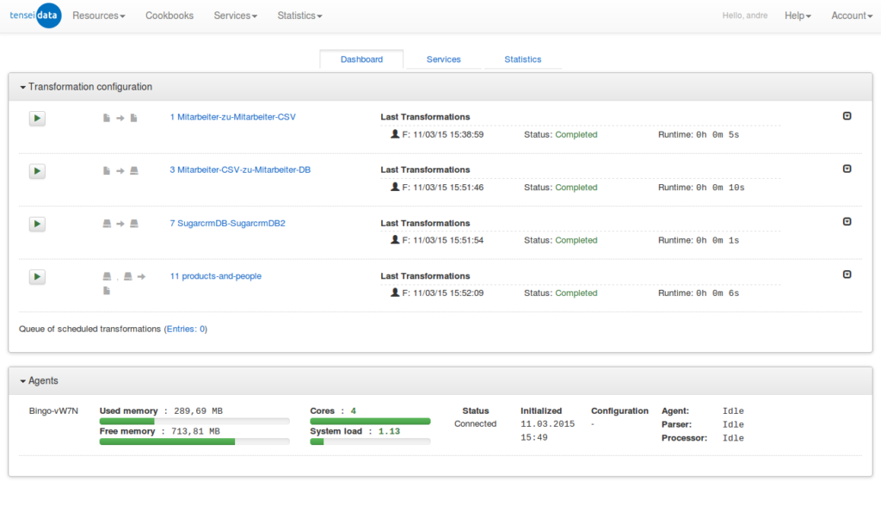The image size is (881, 512).
Task: Click the tensei data logo
Action: tap(35, 15)
